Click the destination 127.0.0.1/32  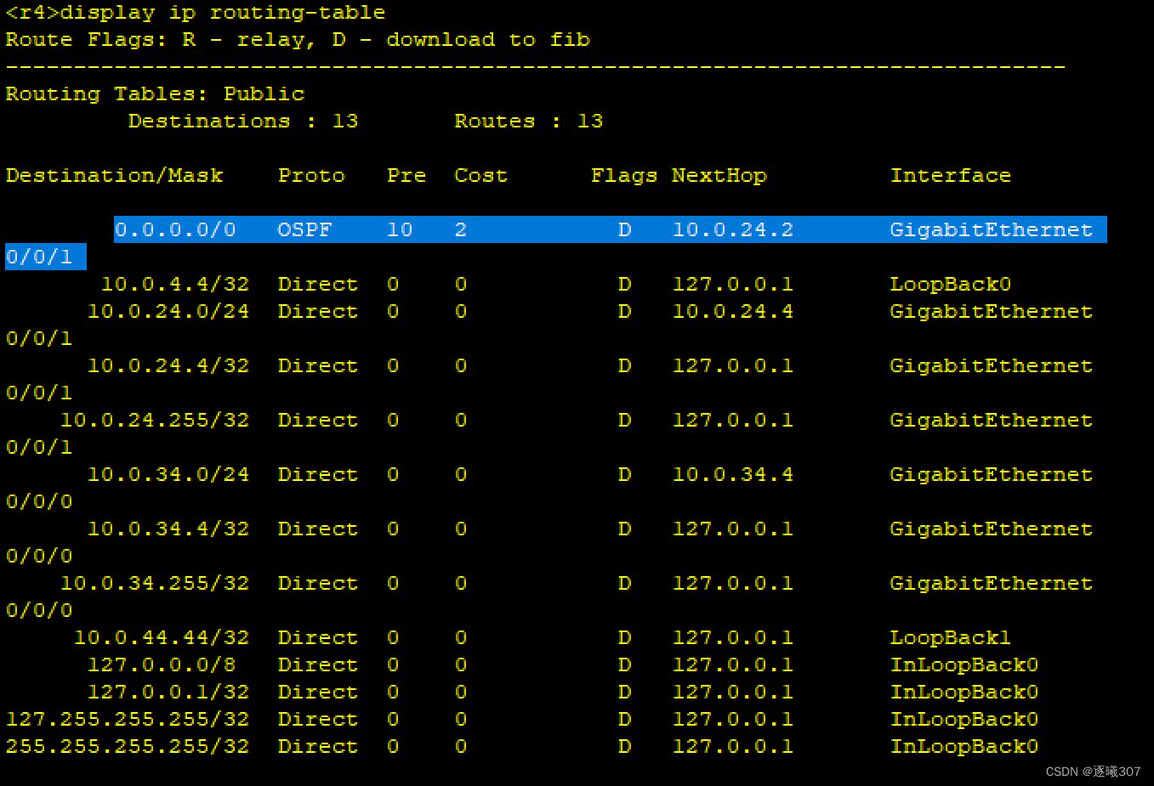pos(168,693)
